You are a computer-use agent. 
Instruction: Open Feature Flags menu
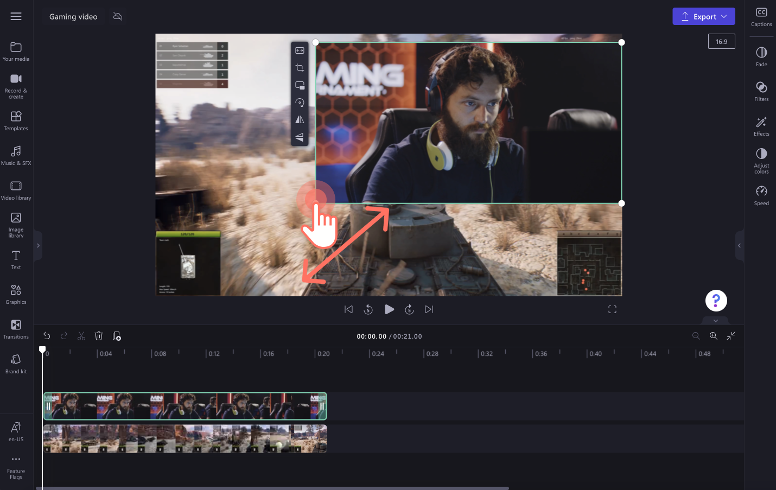click(x=16, y=467)
